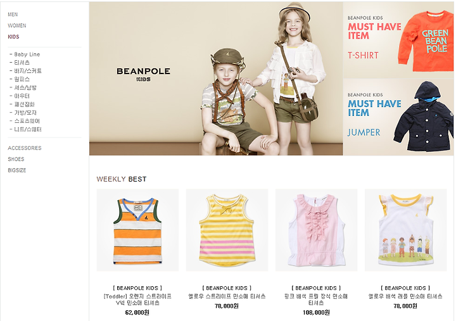
Task: Open the 아우터 subcategory
Action: [x=22, y=96]
